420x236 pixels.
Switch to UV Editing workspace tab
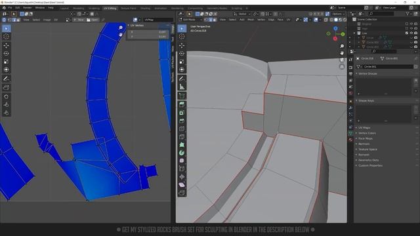pos(110,9)
